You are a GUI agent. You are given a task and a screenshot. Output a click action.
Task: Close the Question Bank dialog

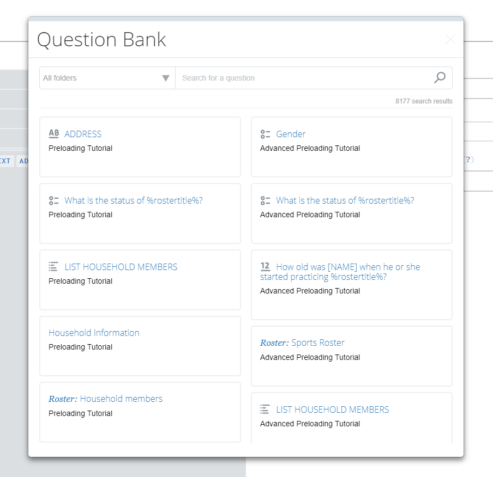(x=450, y=39)
